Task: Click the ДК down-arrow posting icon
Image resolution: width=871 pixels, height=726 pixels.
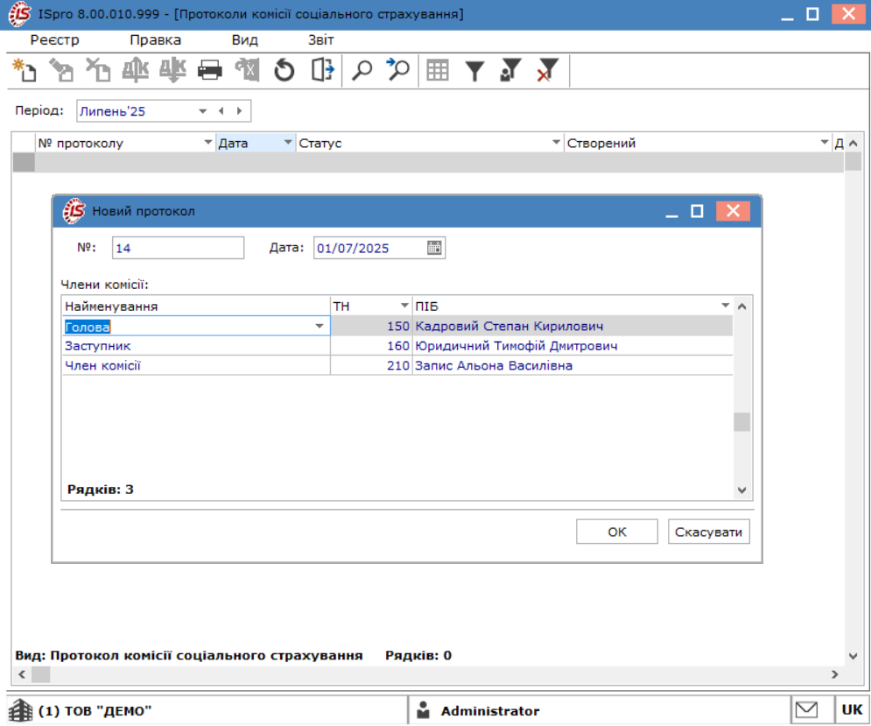Action: click(172, 71)
